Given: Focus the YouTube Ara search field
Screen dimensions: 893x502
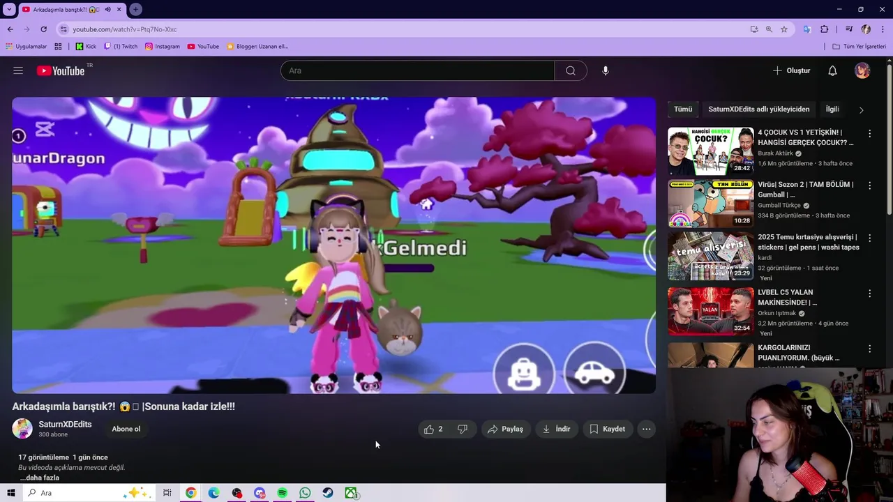Looking at the screenshot, I should point(417,70).
